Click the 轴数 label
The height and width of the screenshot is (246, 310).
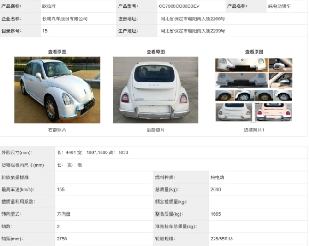[7, 227]
